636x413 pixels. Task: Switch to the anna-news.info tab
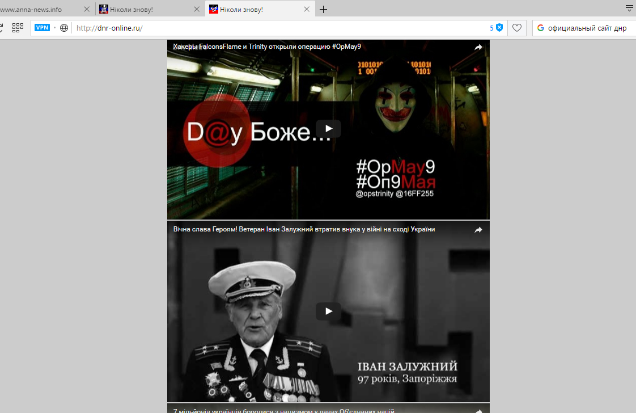coord(34,10)
